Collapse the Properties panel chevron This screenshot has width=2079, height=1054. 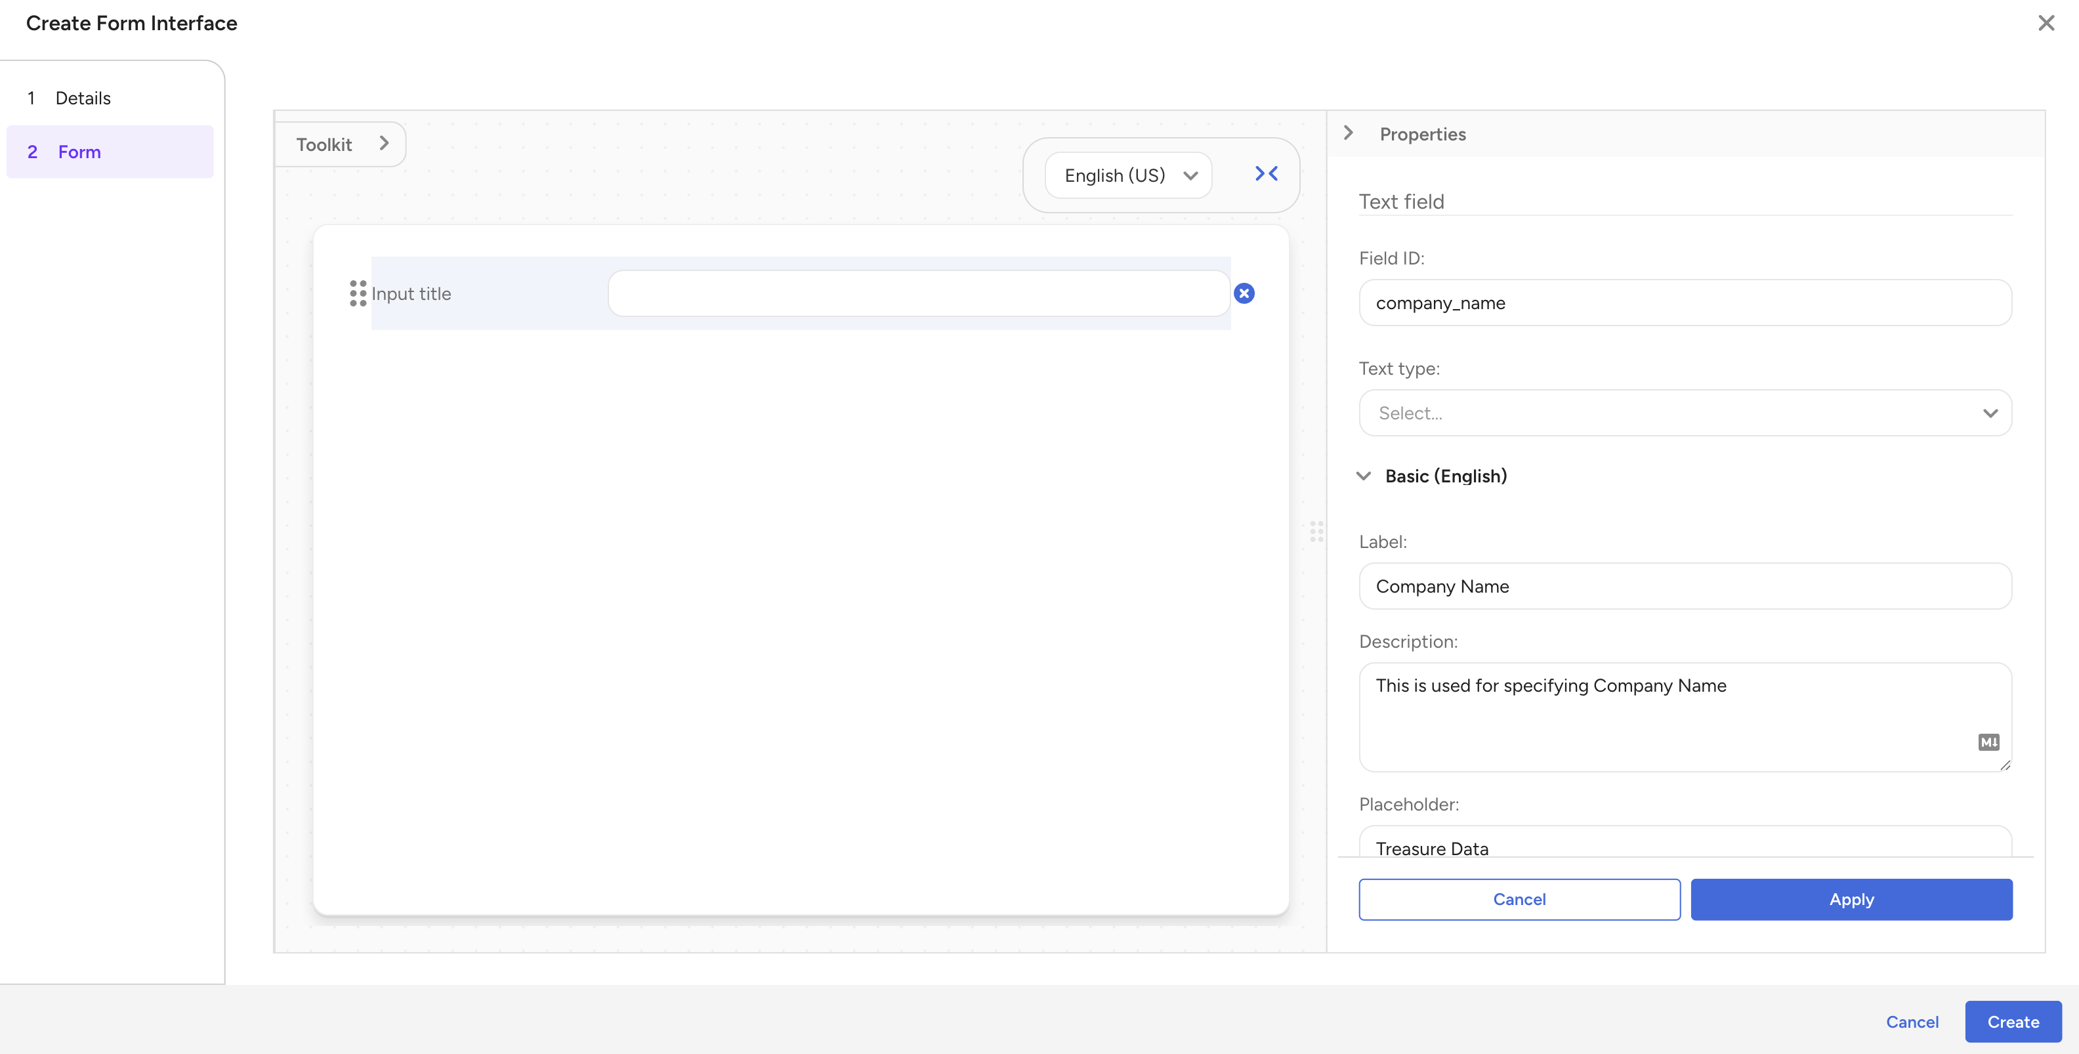tap(1348, 133)
